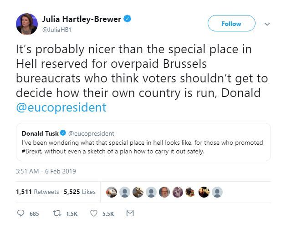Viewport: 286px width, 229px height.
Task: Click the last default grey avatar
Action: 217,192
